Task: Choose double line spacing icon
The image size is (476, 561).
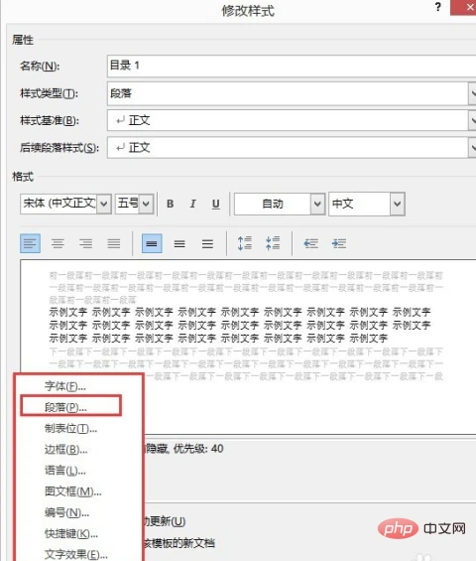Action: (207, 243)
